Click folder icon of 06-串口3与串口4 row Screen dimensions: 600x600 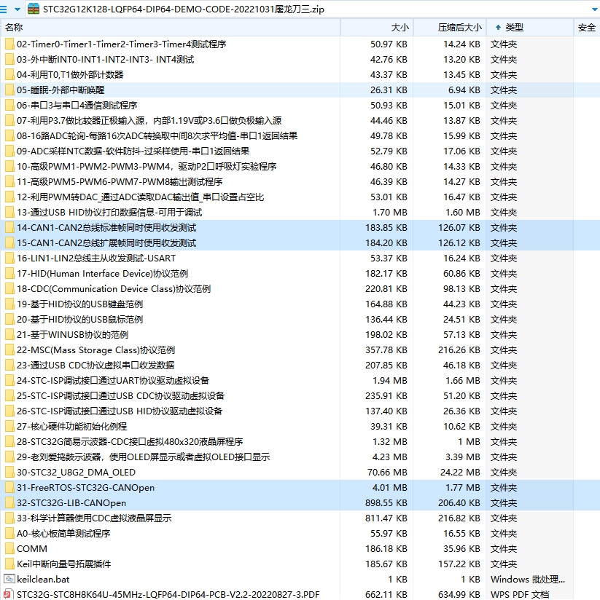(9, 106)
